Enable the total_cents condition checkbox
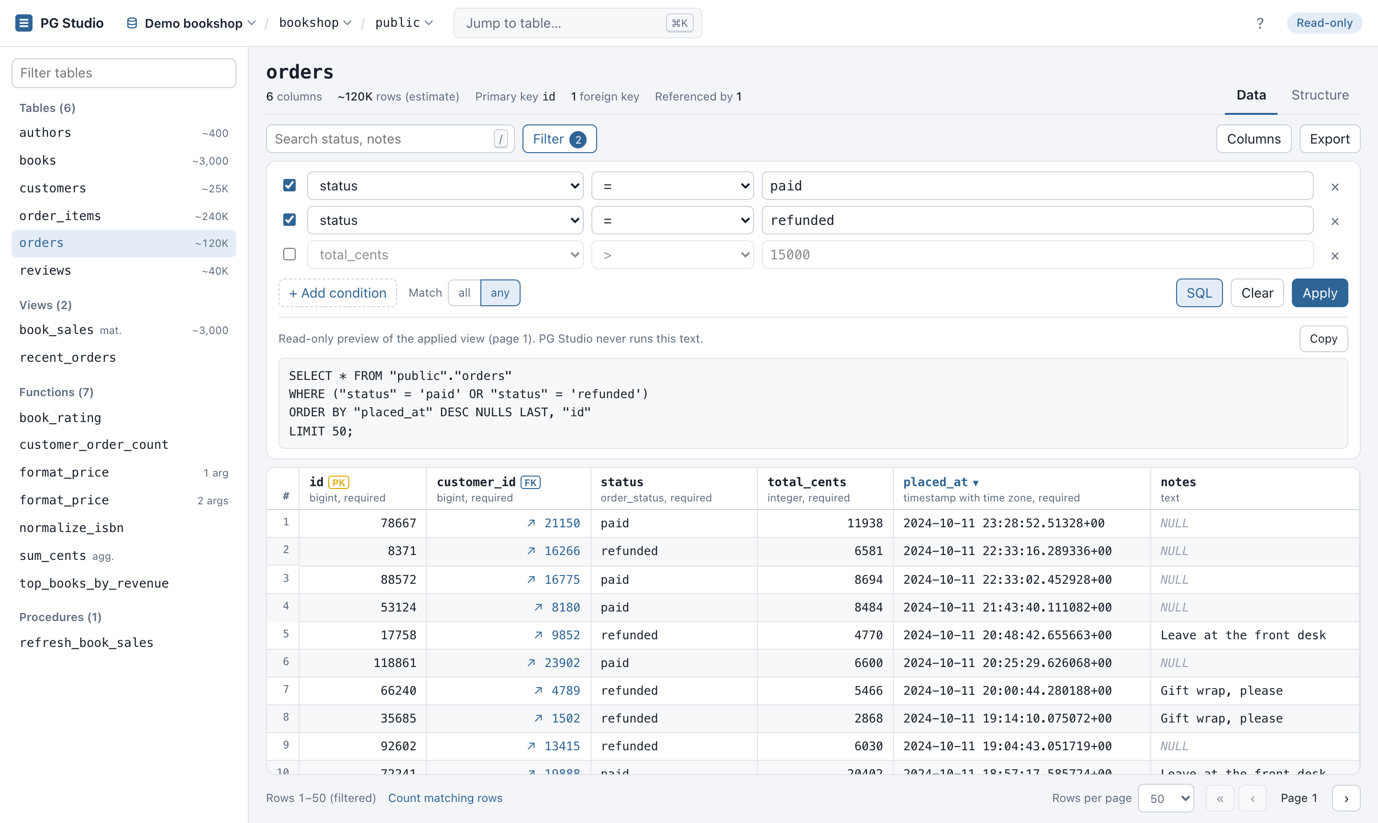 point(289,254)
